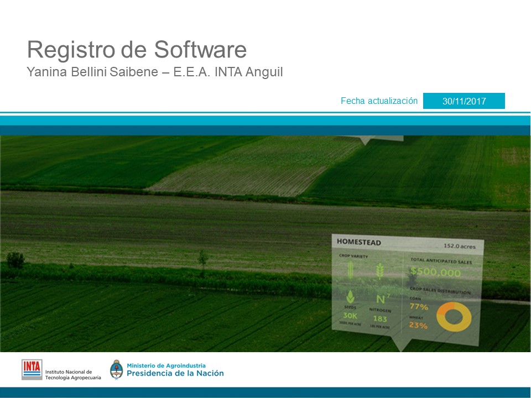Viewport: 531px width, 398px height.
Task: Select the Registro de Software title
Action: tap(137, 50)
